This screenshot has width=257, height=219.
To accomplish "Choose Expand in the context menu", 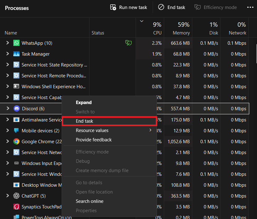I will pyautogui.click(x=109, y=103).
